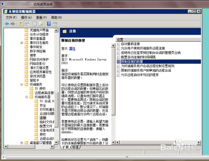Select the 拒绝将已经登录到控制台会话的管理员注销 setting

(x=150, y=53)
